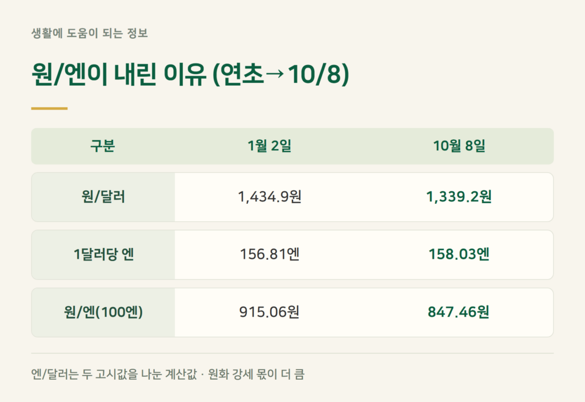585x402 pixels.
Task: Click the '원/달러' row label
Action: point(103,196)
